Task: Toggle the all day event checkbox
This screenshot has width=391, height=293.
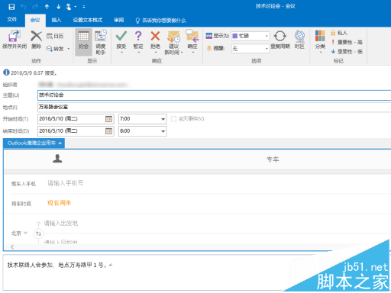Action: pos(173,119)
